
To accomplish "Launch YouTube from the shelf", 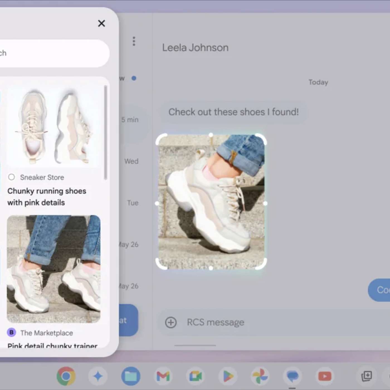I will tap(325, 376).
